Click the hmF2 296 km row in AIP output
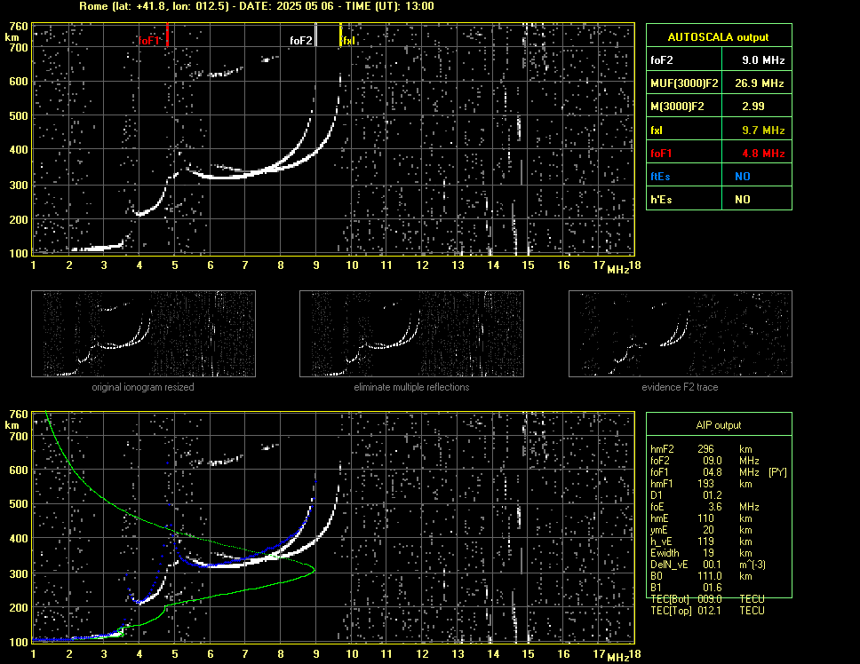The width and height of the screenshot is (860, 664). [x=701, y=449]
